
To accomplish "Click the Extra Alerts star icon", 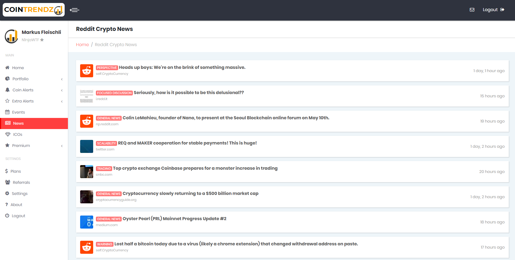I will [7, 101].
